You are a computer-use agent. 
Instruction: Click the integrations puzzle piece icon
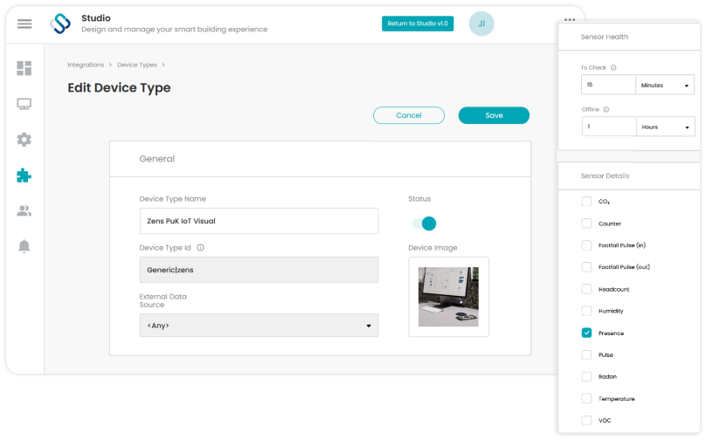click(x=24, y=175)
